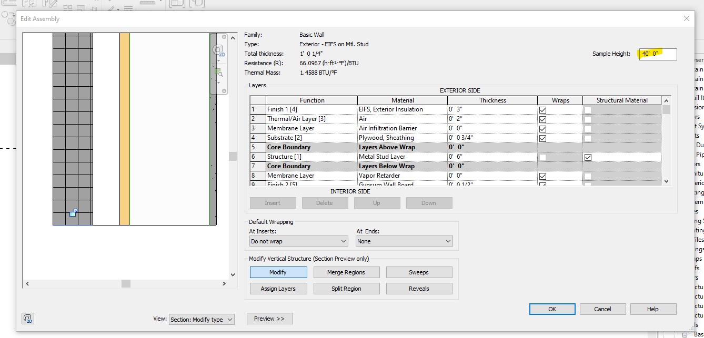This screenshot has height=338, width=704.
Task: Expand zoom options arrow in navigation bar
Action: (218, 83)
